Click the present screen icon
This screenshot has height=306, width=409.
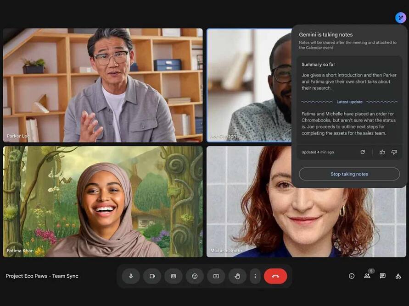[216, 276]
